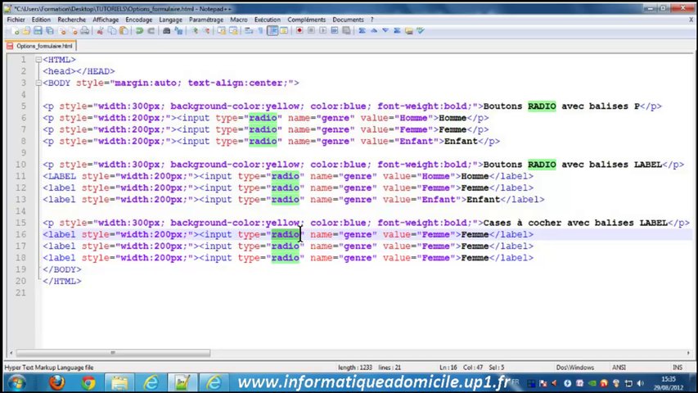Click the Dos\Windows line-ending status field
Image resolution: width=698 pixels, height=393 pixels.
coord(574,368)
